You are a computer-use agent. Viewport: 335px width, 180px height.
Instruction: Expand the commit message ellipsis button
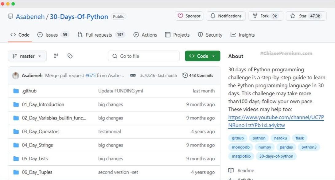pyautogui.click(x=133, y=76)
